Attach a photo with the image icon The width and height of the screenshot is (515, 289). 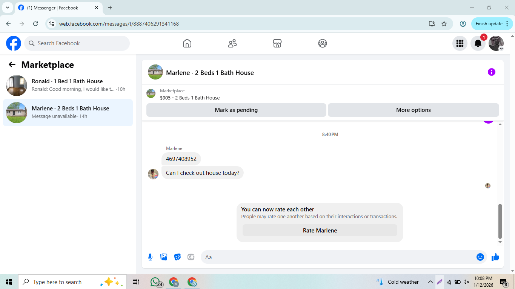[164, 257]
